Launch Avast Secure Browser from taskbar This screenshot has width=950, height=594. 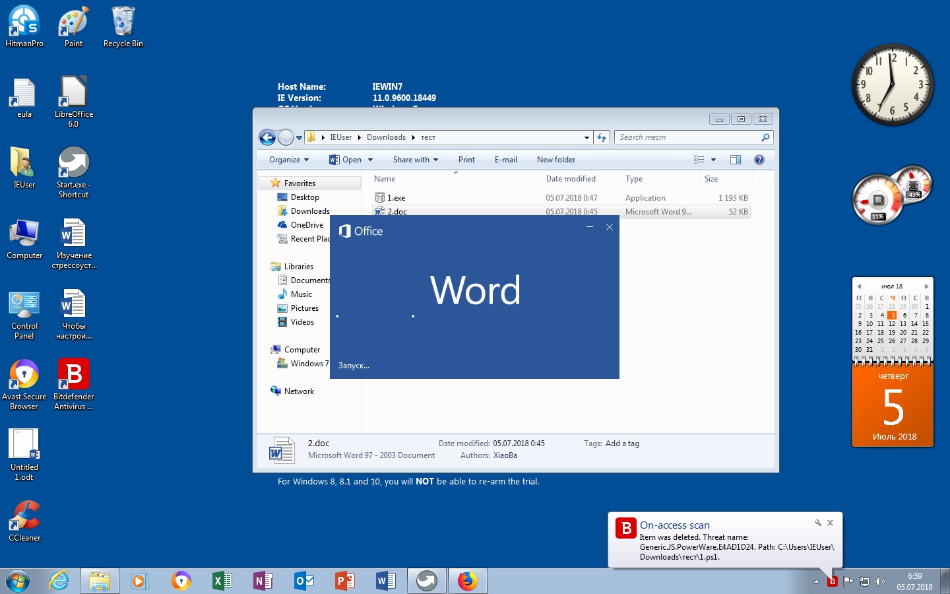[181, 581]
